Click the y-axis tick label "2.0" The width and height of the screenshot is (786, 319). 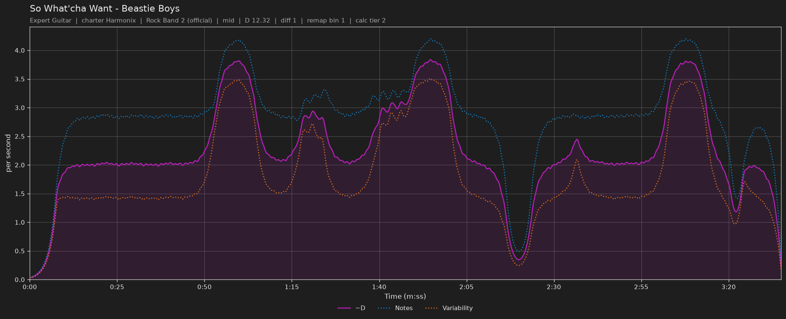20,165
